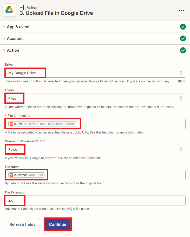This screenshot has width=190, height=237.
Task: Open the three-dot options menu
Action: pos(181,10)
